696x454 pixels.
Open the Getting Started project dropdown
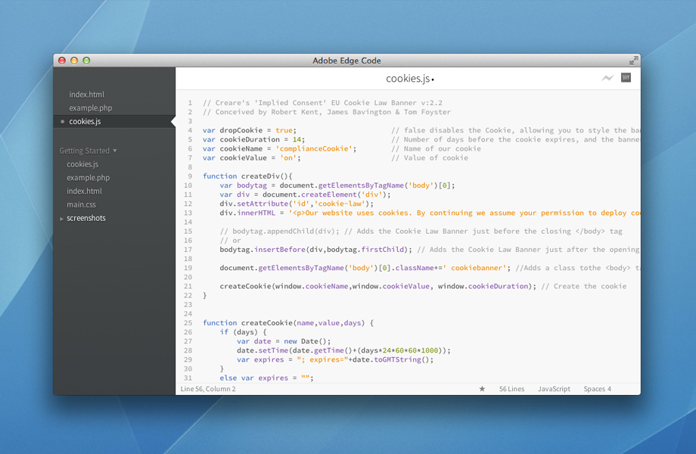click(88, 151)
